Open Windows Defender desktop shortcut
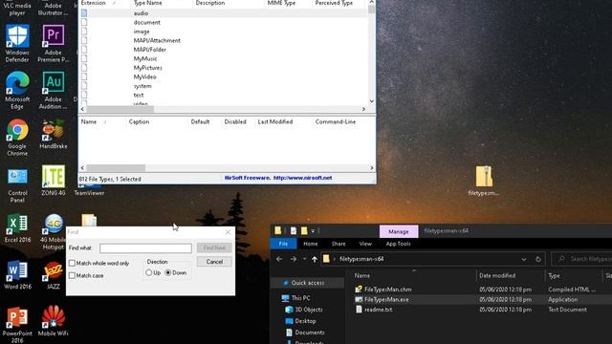This screenshot has width=612, height=344. tap(17, 43)
